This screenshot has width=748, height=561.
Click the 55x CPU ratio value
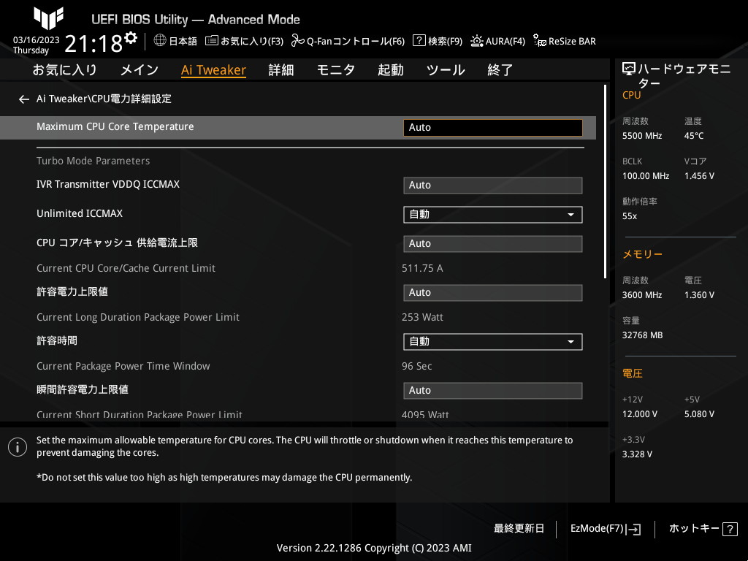(x=629, y=216)
